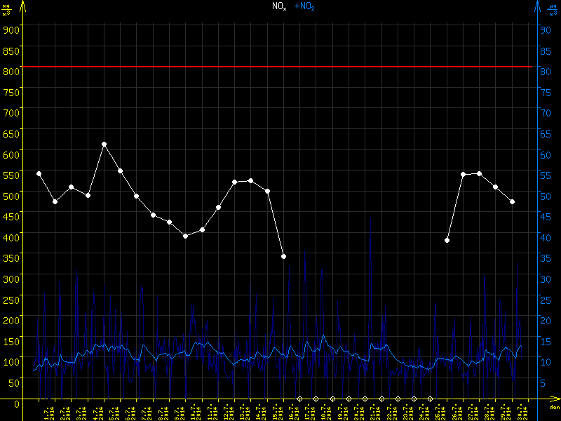Click the yellow 900 label on left axis

(x=11, y=29)
